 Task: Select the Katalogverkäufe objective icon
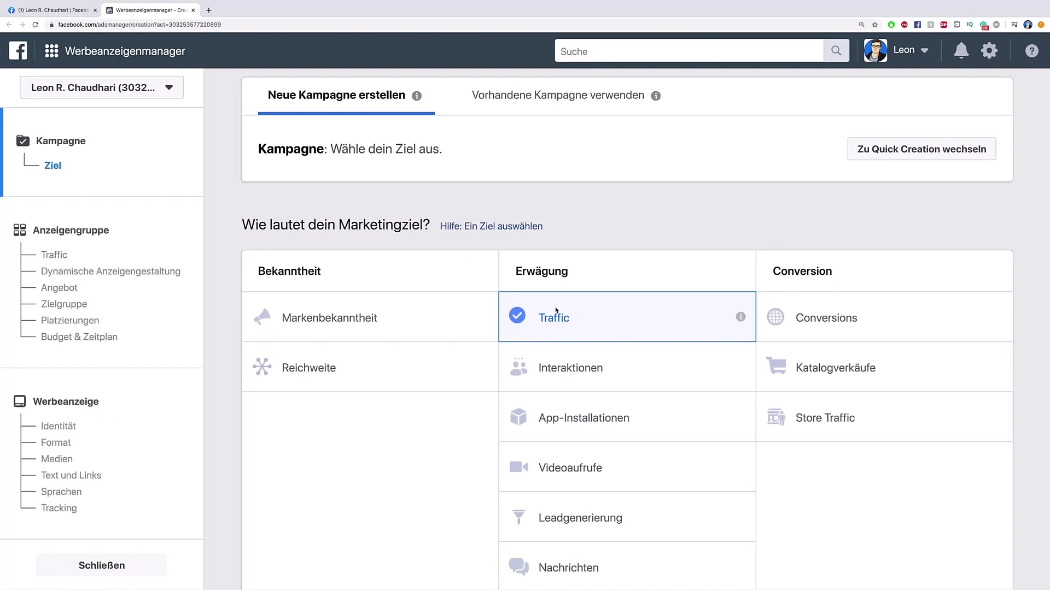(777, 368)
